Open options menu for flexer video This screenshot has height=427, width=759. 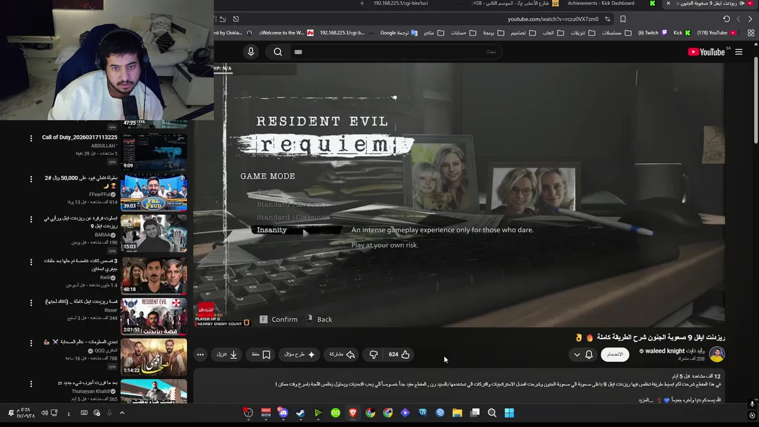coord(31,302)
